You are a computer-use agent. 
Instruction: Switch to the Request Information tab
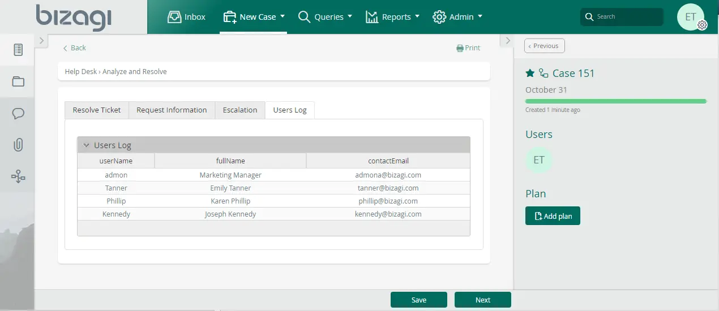coord(172,110)
